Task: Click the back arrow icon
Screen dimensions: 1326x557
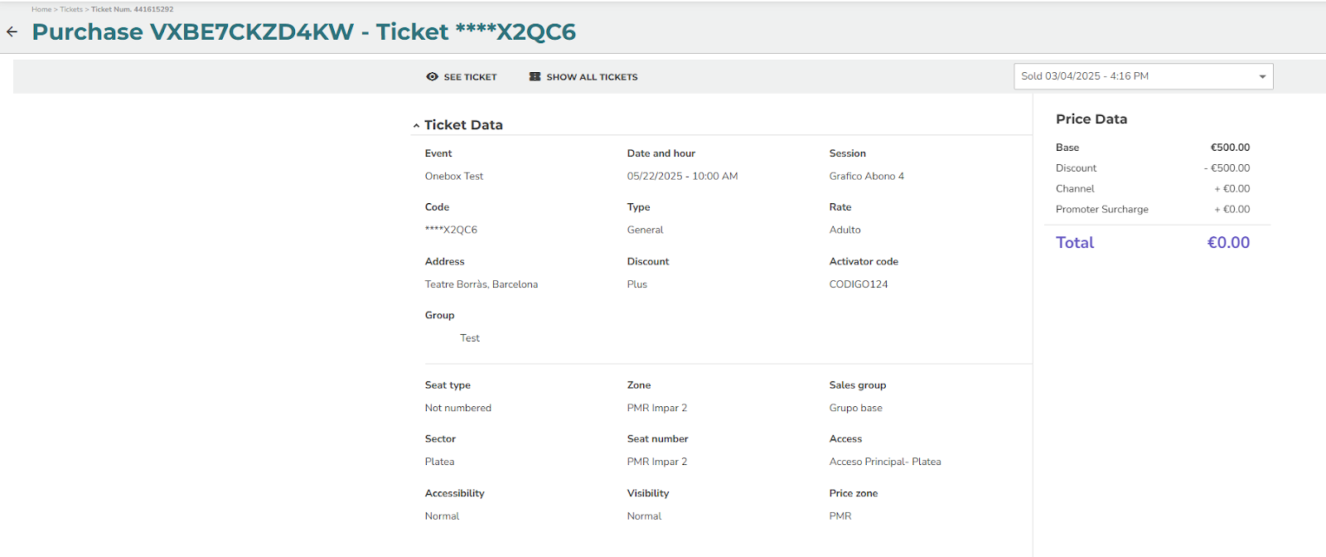Action: pyautogui.click(x=12, y=31)
